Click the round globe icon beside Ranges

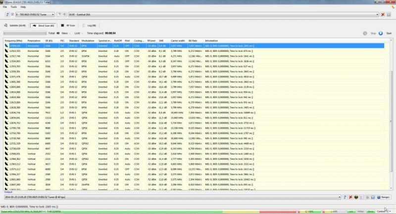(x=356, y=197)
